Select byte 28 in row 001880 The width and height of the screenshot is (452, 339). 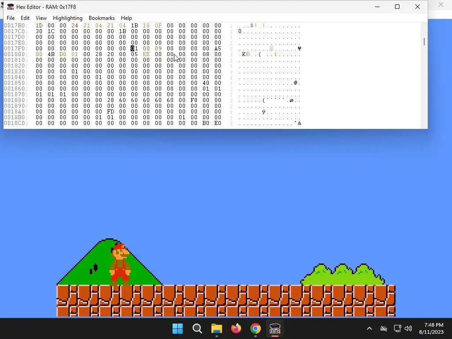point(110,100)
